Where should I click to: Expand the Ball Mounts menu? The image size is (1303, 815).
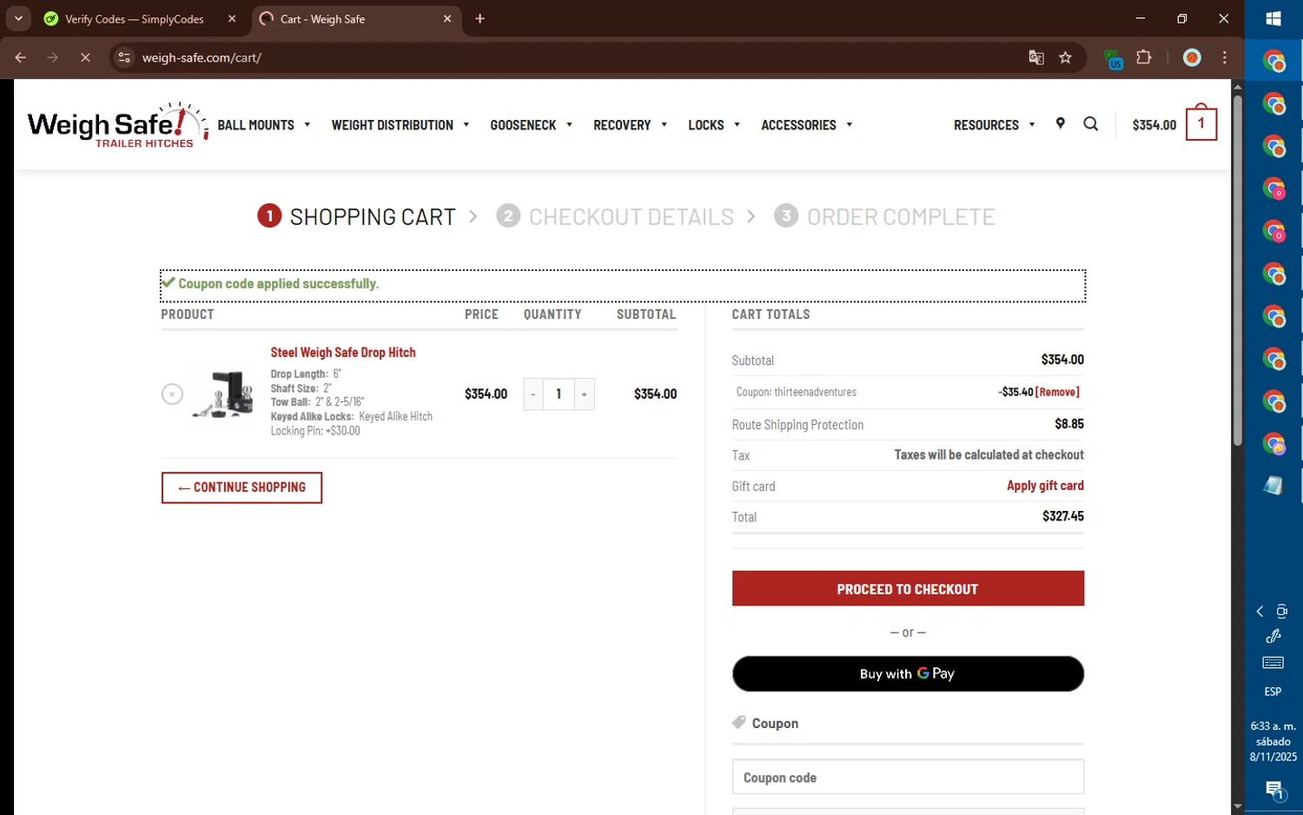click(264, 125)
